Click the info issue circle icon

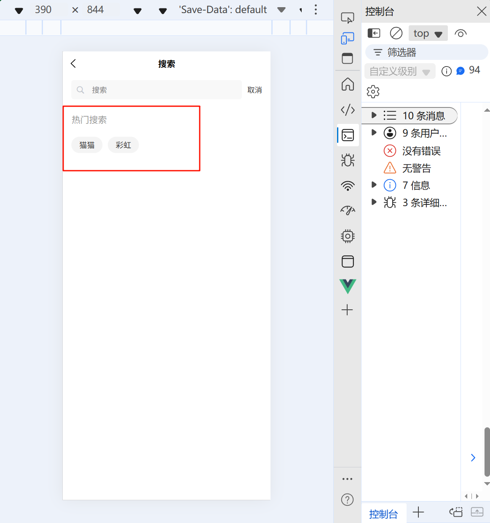point(447,71)
